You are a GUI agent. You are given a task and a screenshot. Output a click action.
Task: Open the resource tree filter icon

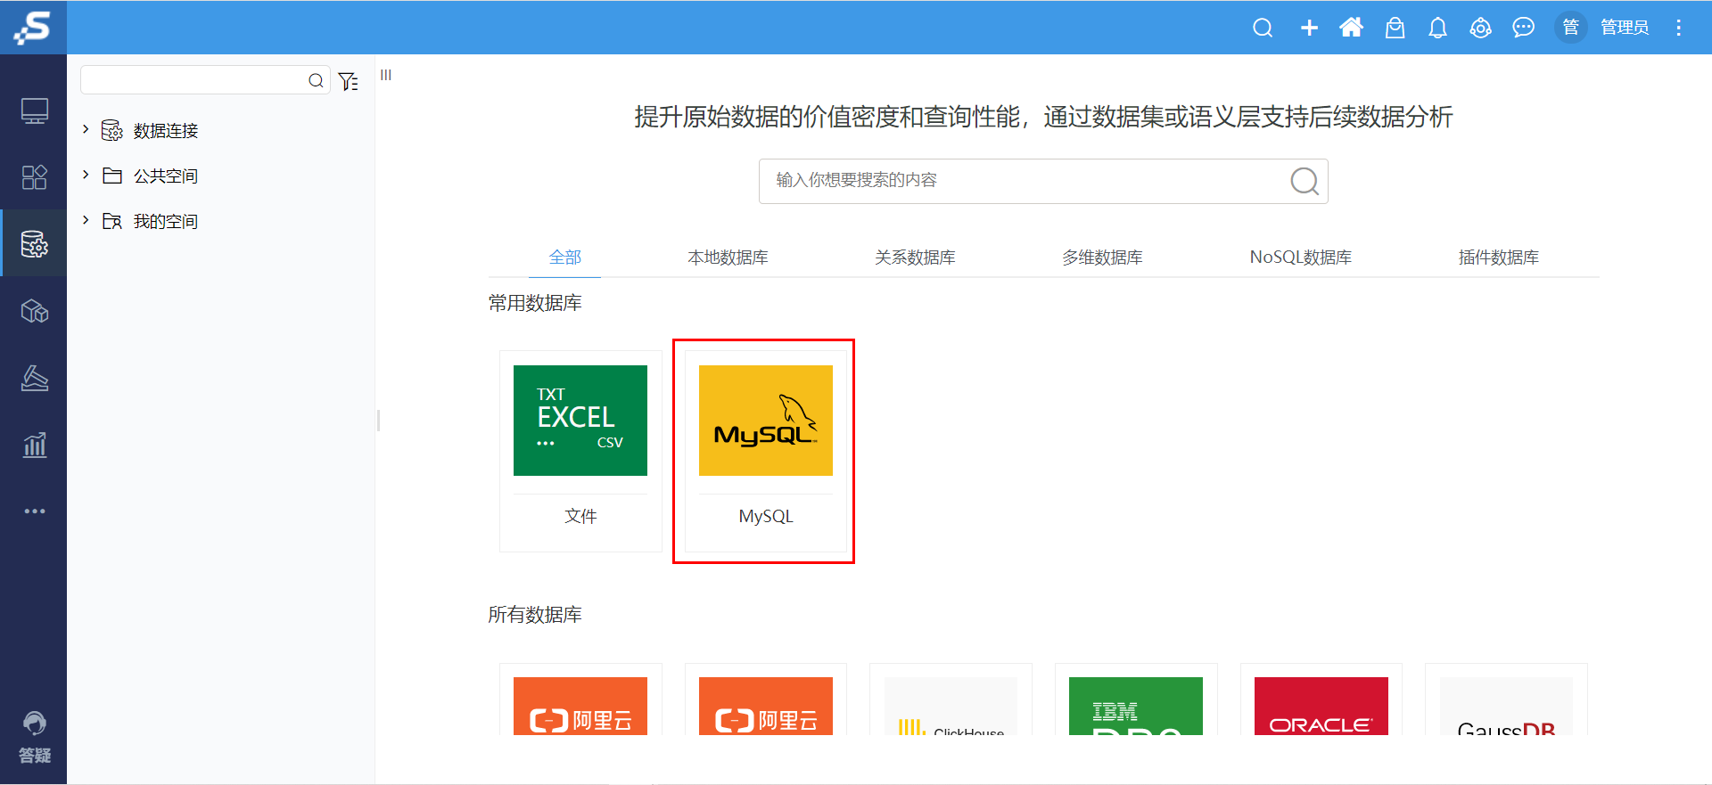348,81
